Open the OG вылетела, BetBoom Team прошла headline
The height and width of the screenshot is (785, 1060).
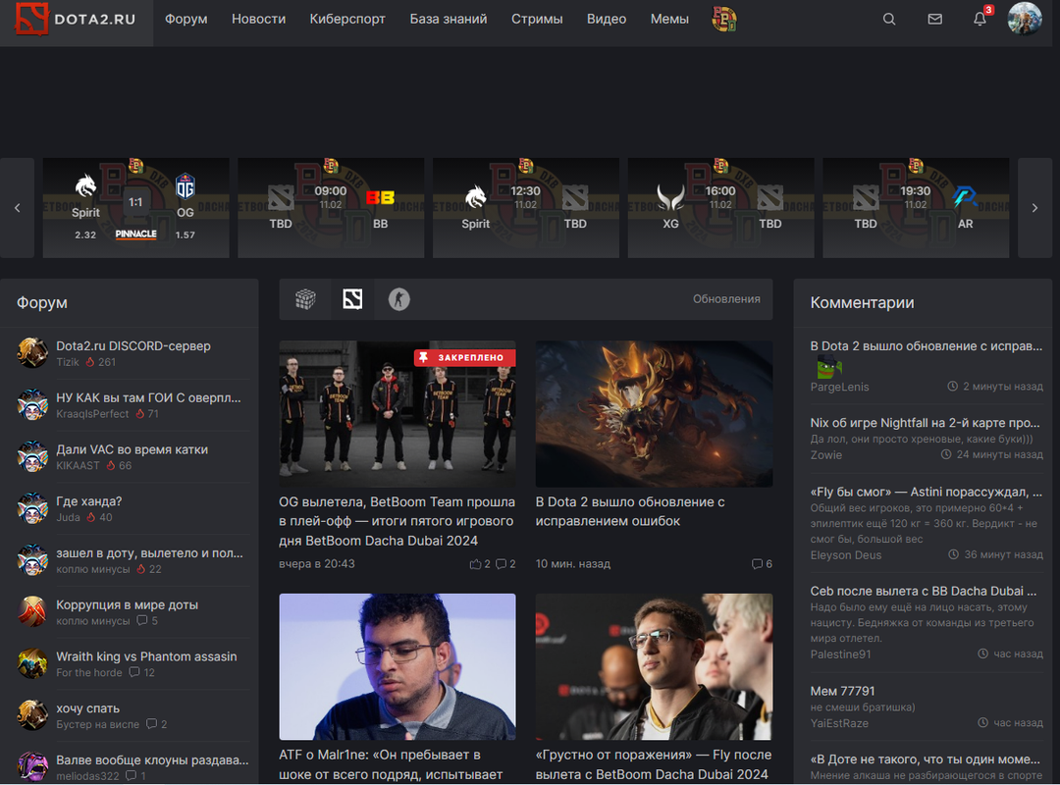[x=397, y=521]
